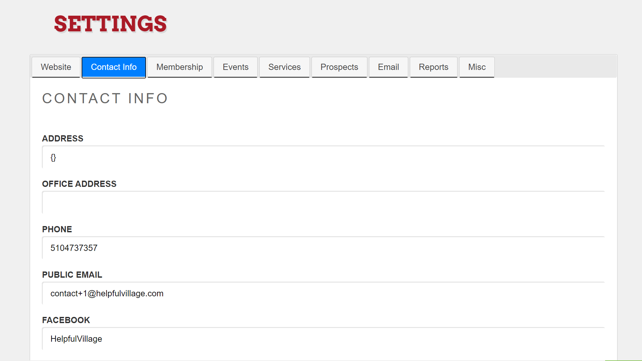
Task: Click the PUBLIC EMAIL label
Action: pos(72,275)
